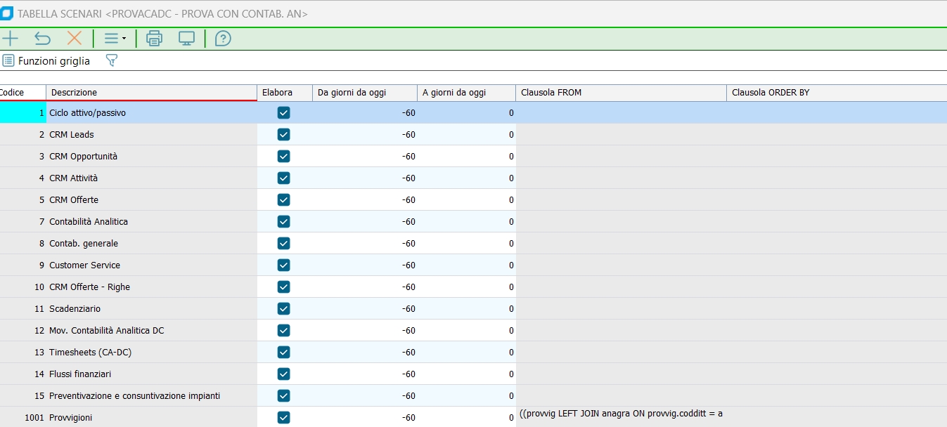Viewport: 947px width, 427px height.
Task: Open Funzioni griglia menu
Action: (46, 61)
